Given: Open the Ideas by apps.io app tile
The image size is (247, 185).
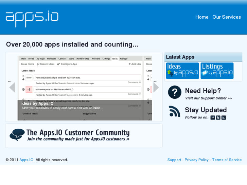Looking at the screenshot, I should (182, 71).
